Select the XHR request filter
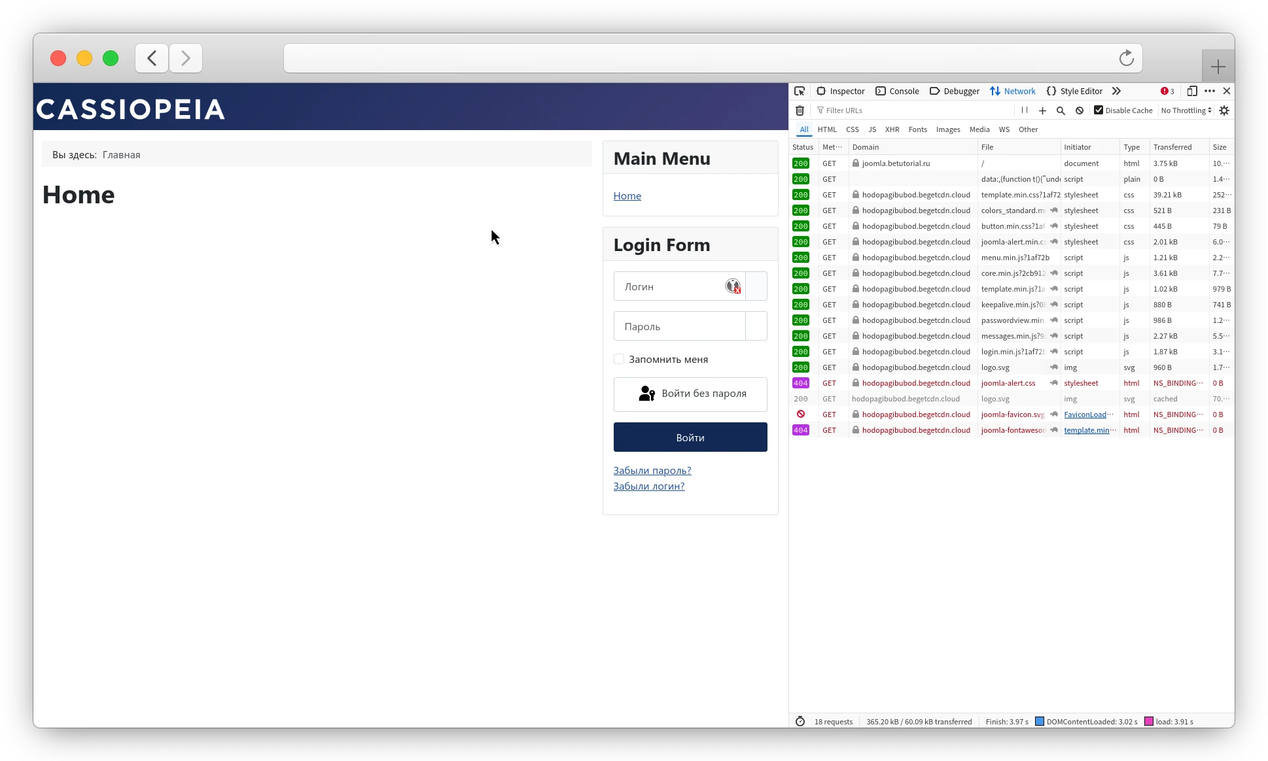The height and width of the screenshot is (761, 1268). [x=892, y=129]
